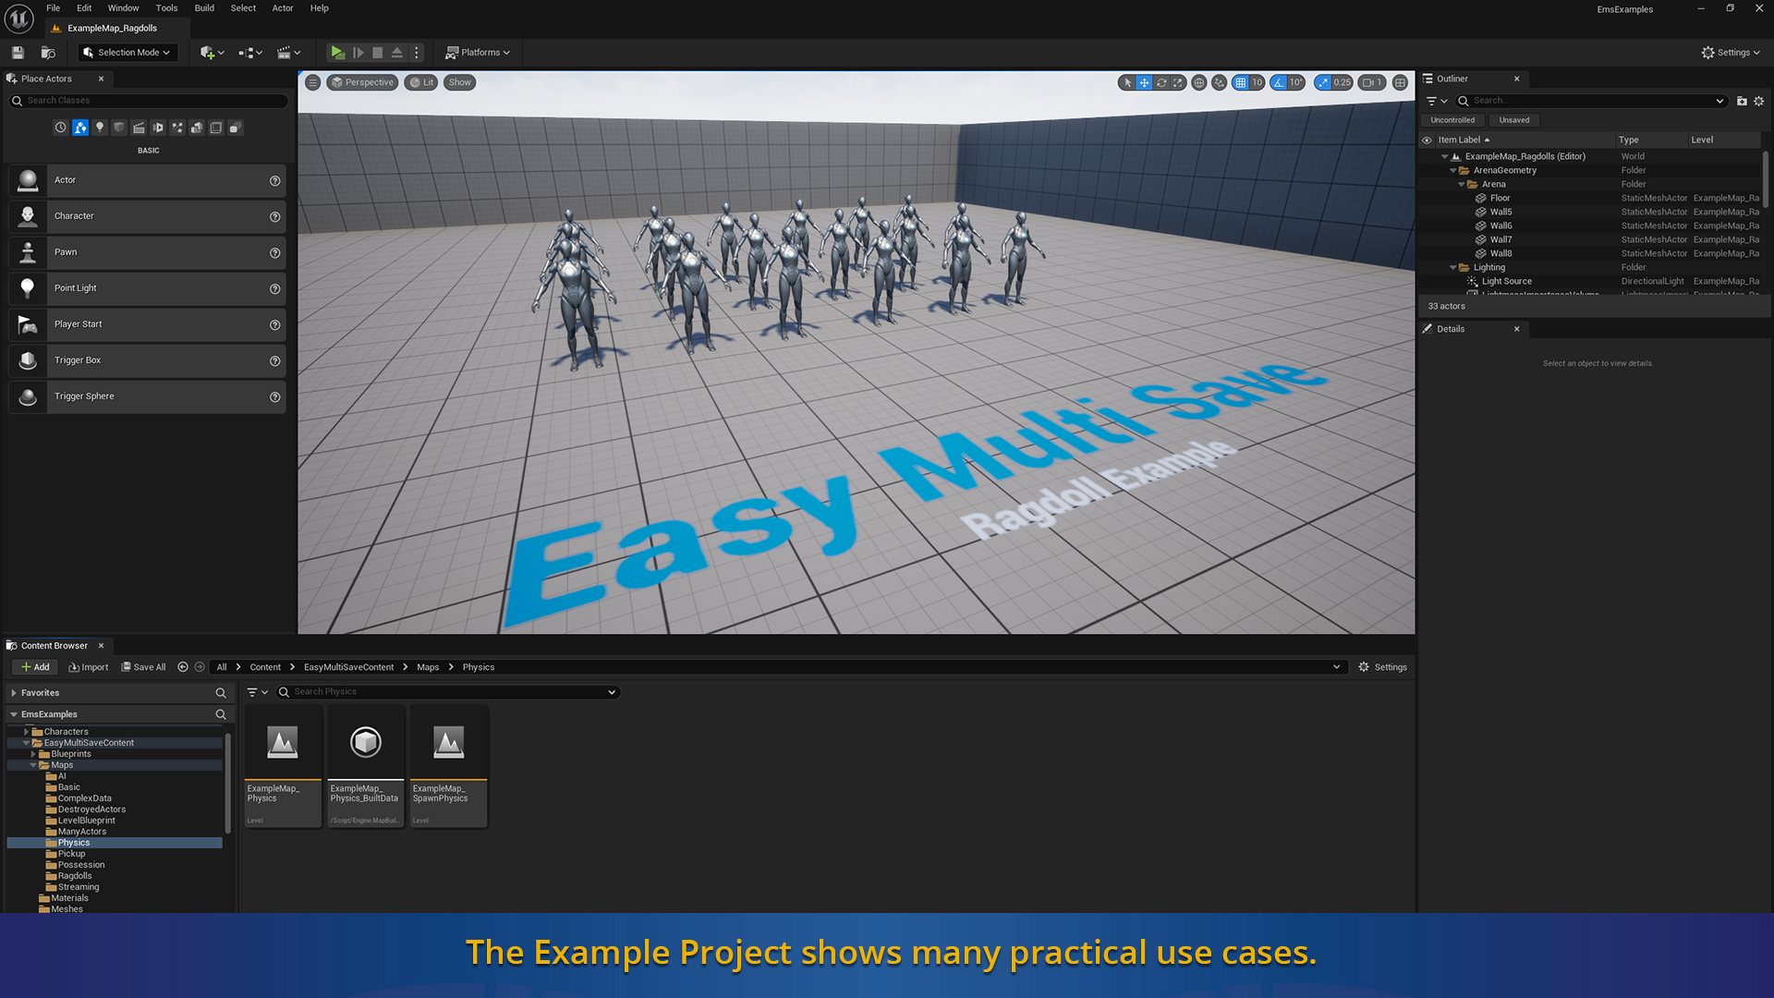Click the save current level icon

[18, 53]
